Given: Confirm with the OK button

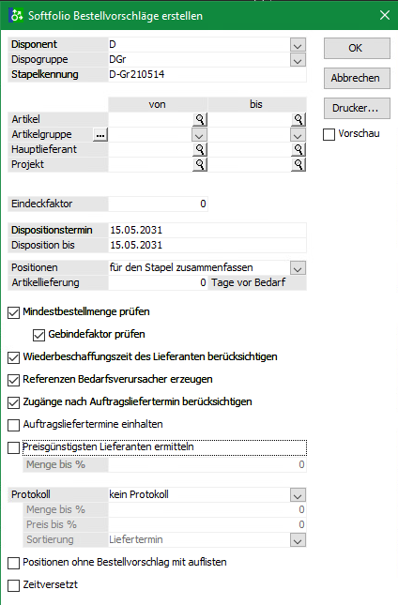Looking at the screenshot, I should 357,48.
